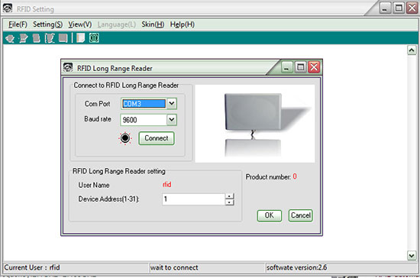The height and width of the screenshot is (278, 420).
Task: Maximize the RFID Long Range Reader dialog
Action: coord(301,67)
